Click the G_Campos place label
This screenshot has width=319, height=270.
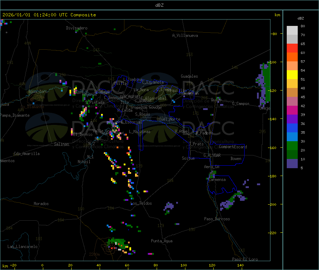tap(241, 104)
